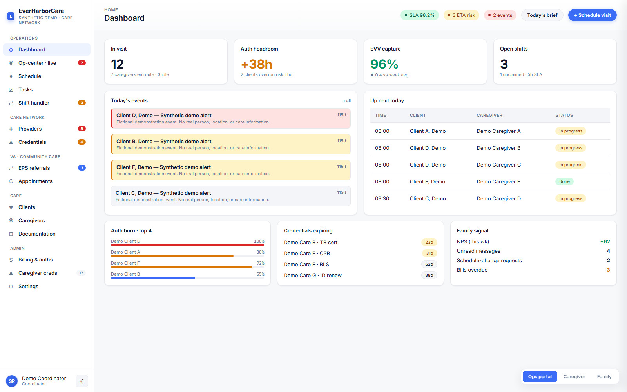Viewport: 627px width, 392px height.
Task: Click the Caregiver creds triangle icon
Action: [x=11, y=273]
